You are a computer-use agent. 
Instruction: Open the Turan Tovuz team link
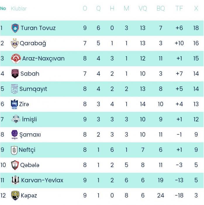(x=38, y=28)
